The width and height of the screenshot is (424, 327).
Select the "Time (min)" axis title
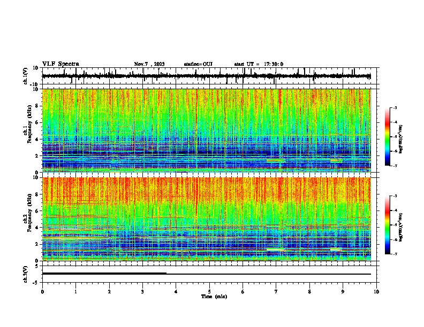click(214, 297)
